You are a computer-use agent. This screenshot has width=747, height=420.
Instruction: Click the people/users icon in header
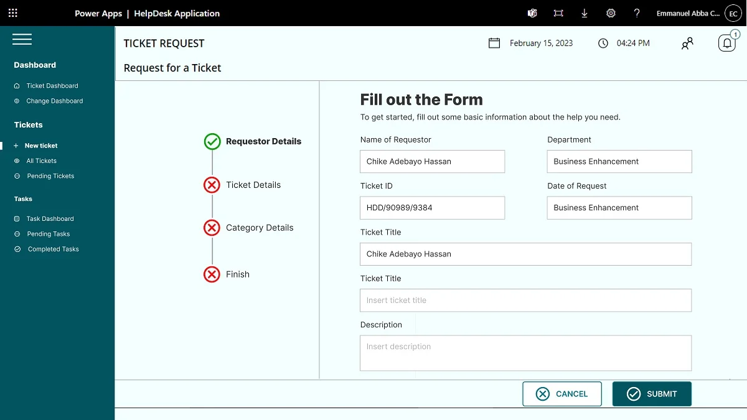(687, 44)
